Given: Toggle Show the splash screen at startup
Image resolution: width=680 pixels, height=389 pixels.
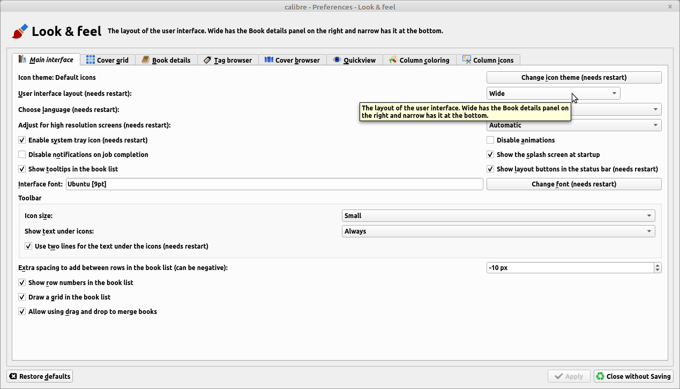Looking at the screenshot, I should point(490,154).
